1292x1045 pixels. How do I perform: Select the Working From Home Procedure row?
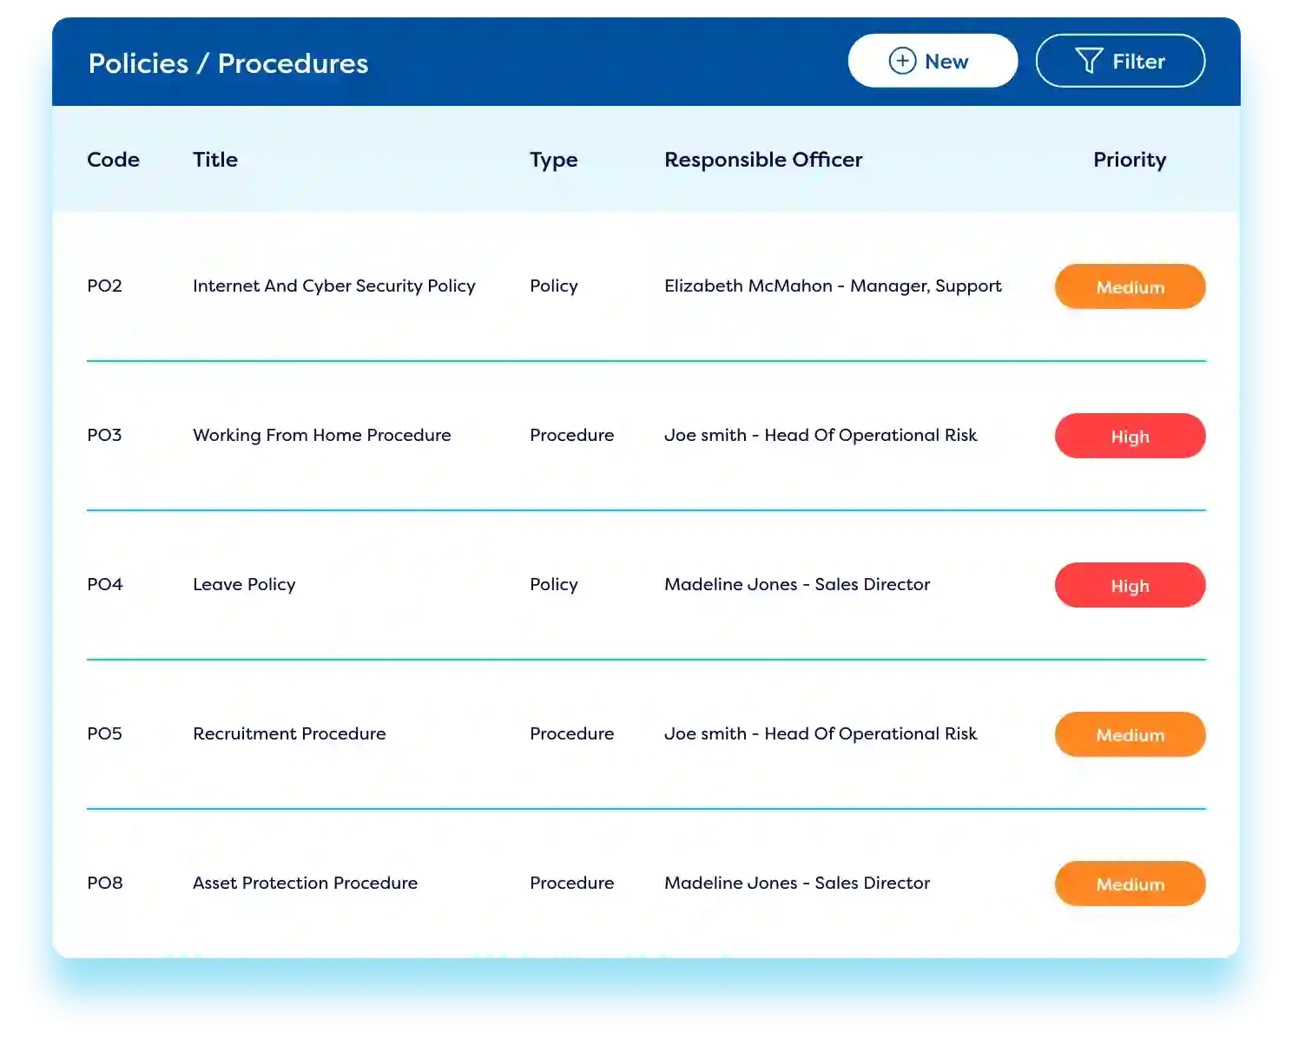point(322,435)
